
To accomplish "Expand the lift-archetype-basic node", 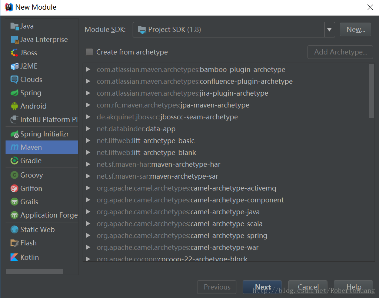I will click(x=88, y=140).
